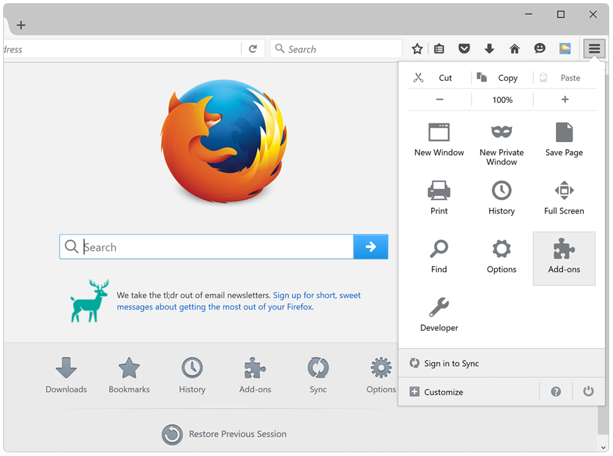Go to home page via house icon

point(514,49)
